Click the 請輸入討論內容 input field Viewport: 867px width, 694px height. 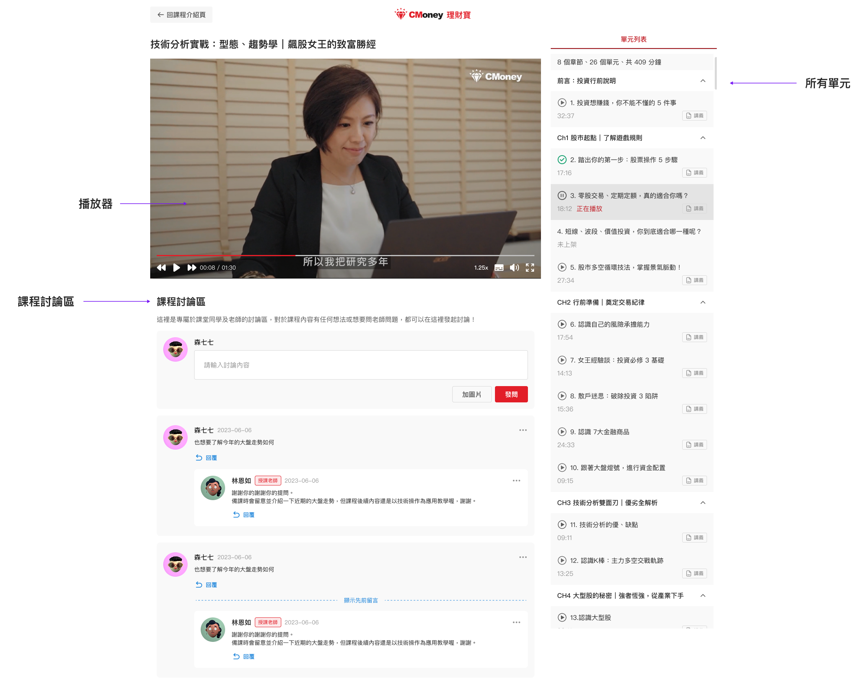(361, 365)
